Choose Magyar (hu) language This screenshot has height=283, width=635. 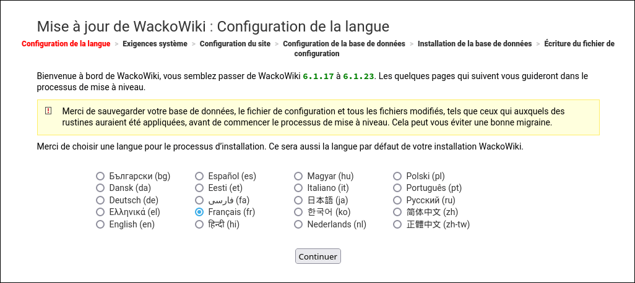pyautogui.click(x=298, y=176)
